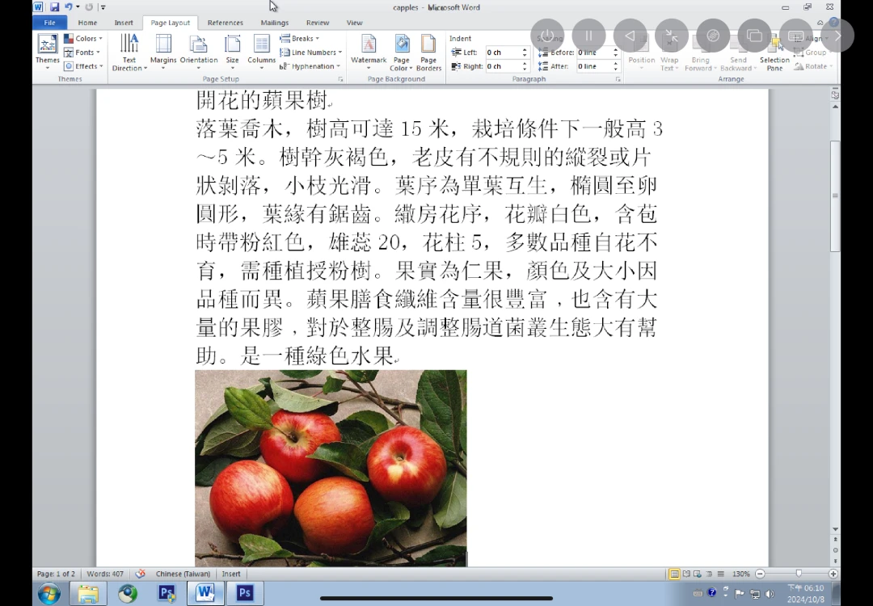Screen dimensions: 873x606
Task: Open the Hyphenation dropdown
Action: point(310,66)
